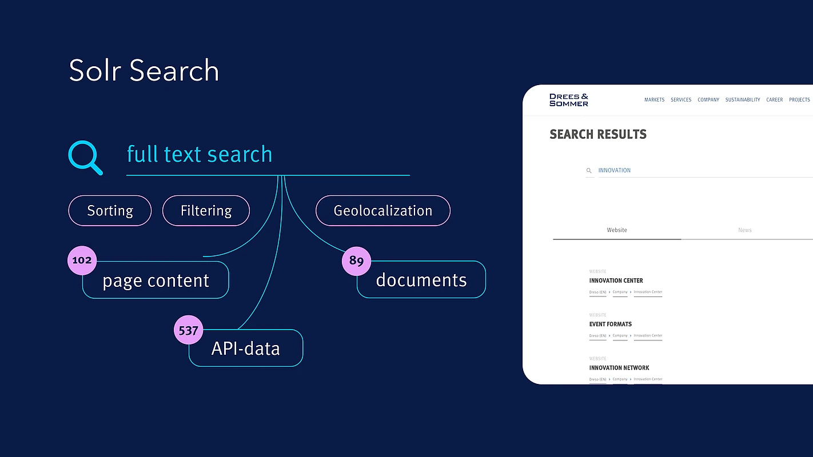
Task: Click the search icon next to INNOVATION
Action: pyautogui.click(x=589, y=170)
